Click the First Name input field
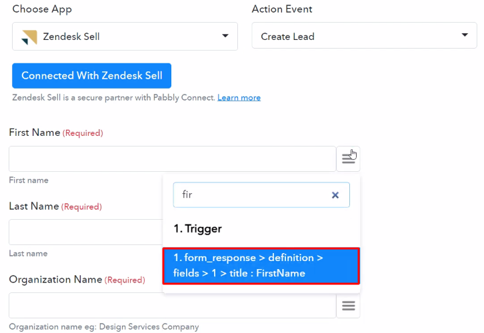 [172, 159]
